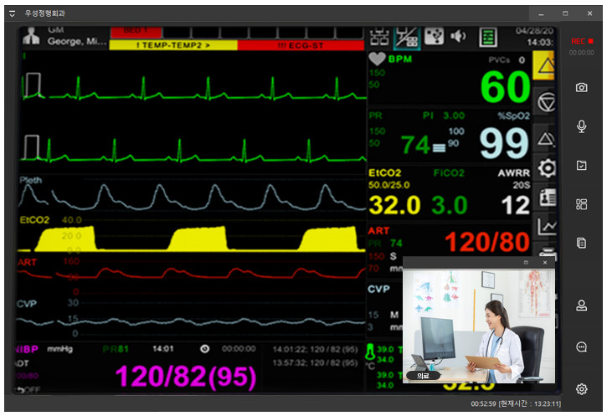Click the NIBP timer clock icon
Image resolution: width=607 pixels, height=416 pixels.
[204, 349]
